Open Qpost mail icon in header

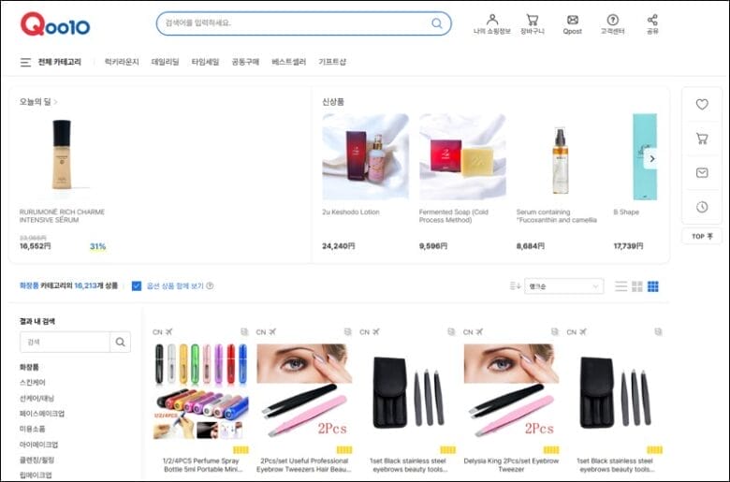572,20
